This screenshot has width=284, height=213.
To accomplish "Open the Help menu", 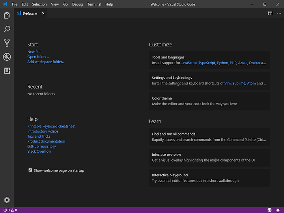I will click(109, 4).
